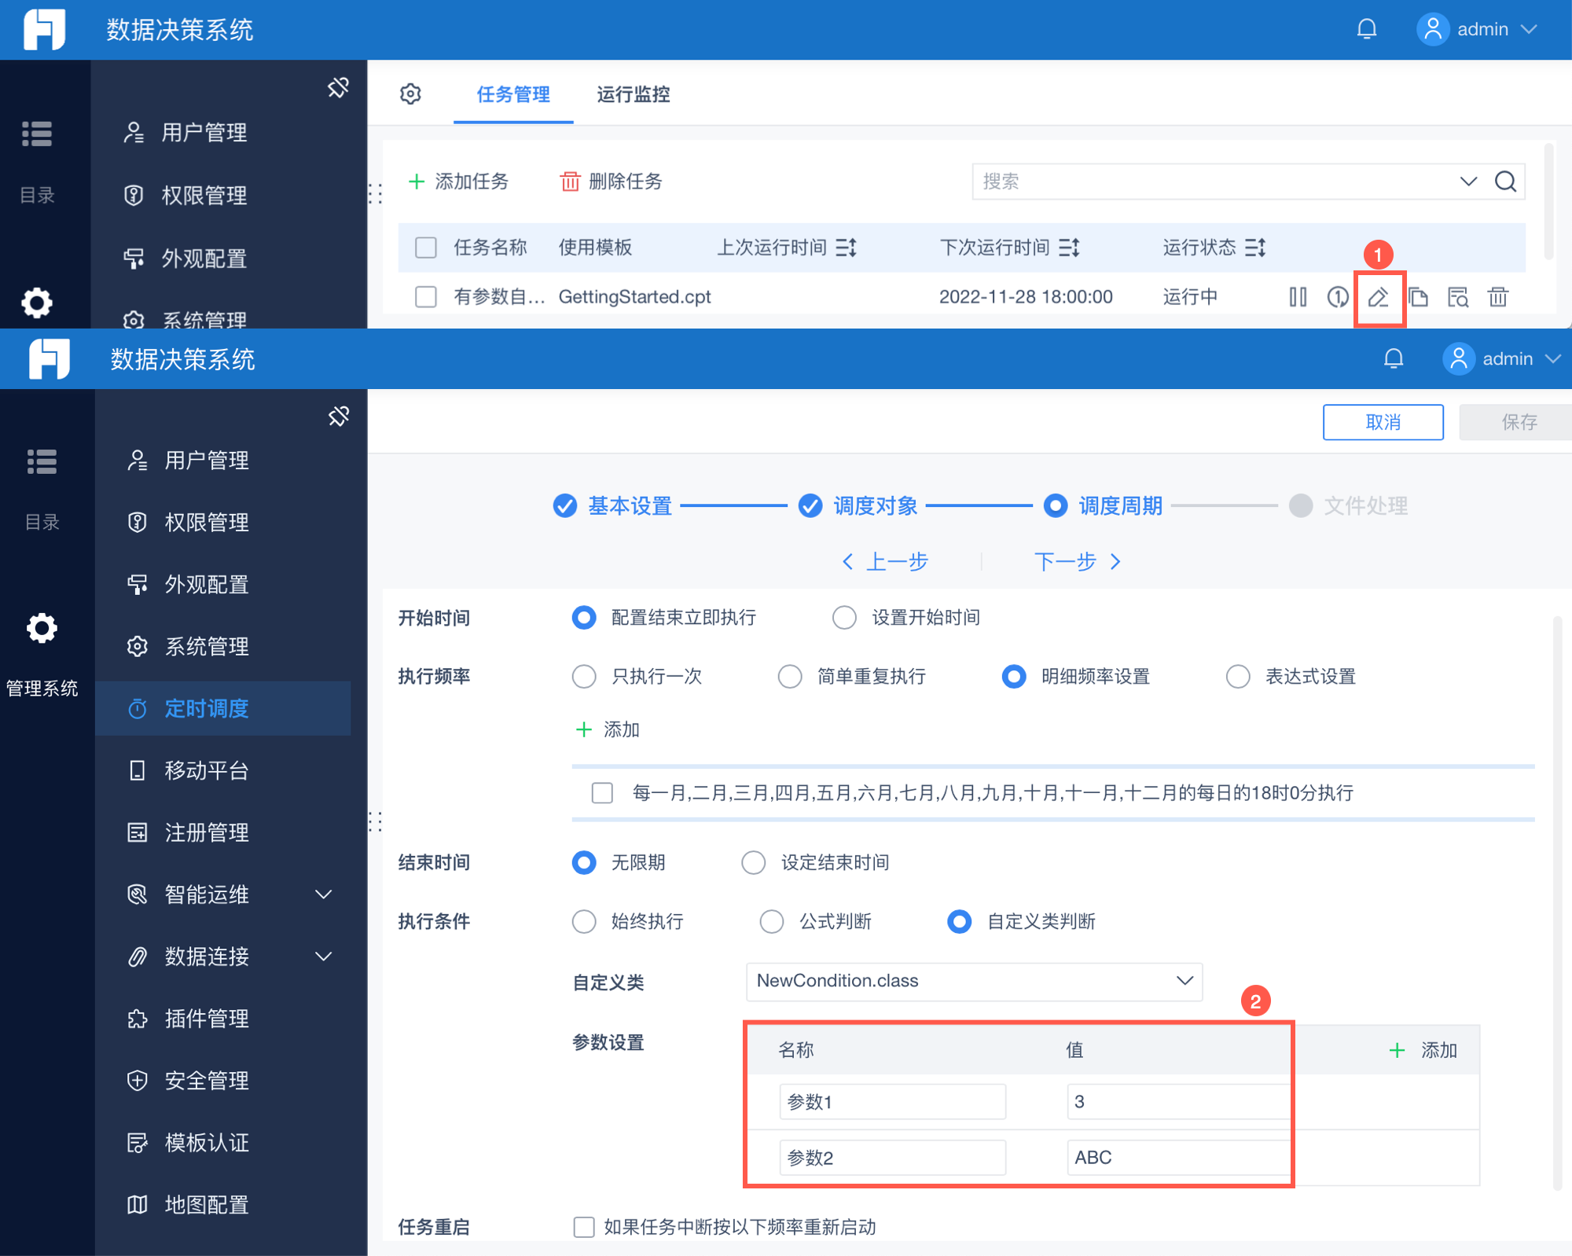Viewport: 1572px width, 1256px height.
Task: Expand the search box dropdown arrow
Action: coord(1467,182)
